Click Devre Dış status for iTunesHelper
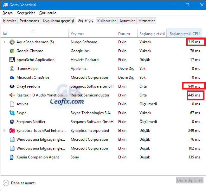 pos(126,69)
